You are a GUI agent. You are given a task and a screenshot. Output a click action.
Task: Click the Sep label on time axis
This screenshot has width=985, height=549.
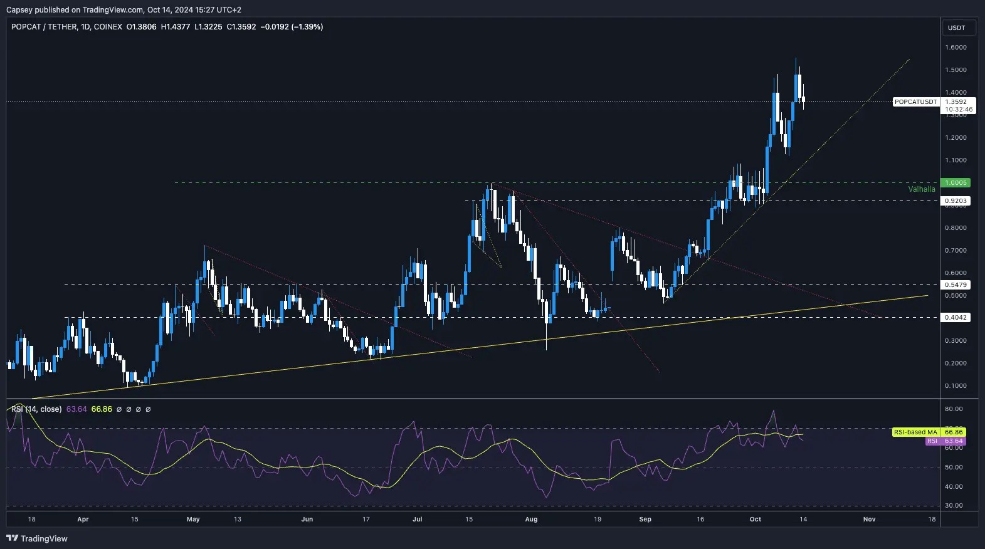645,520
